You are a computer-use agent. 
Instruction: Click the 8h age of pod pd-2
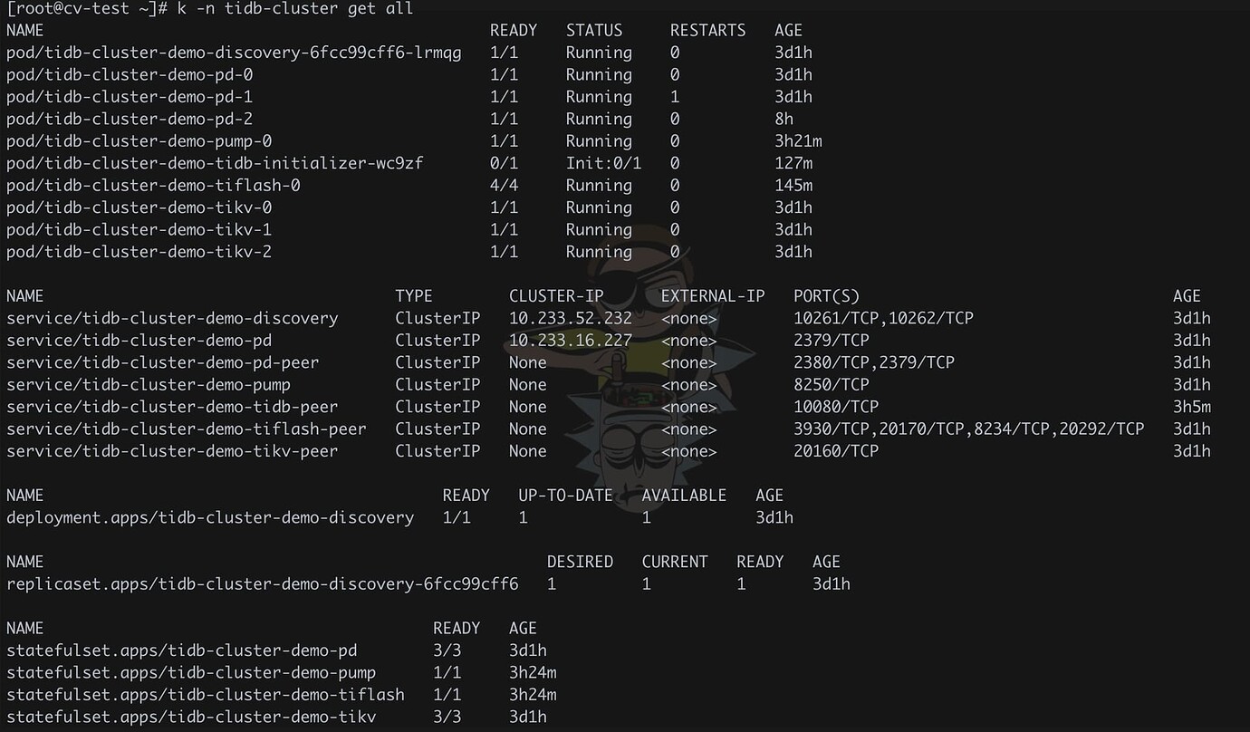(784, 119)
